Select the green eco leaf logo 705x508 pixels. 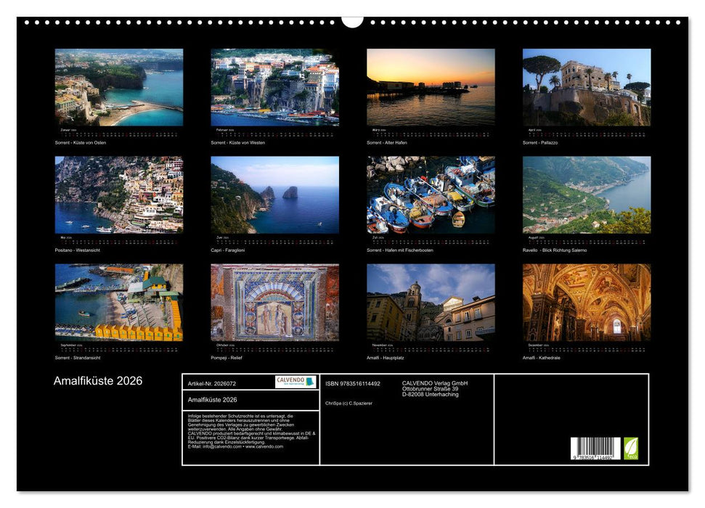pos(632,447)
